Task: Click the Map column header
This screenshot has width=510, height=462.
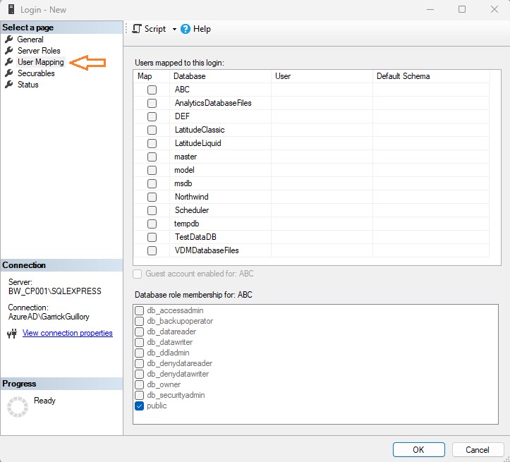Action: 152,76
